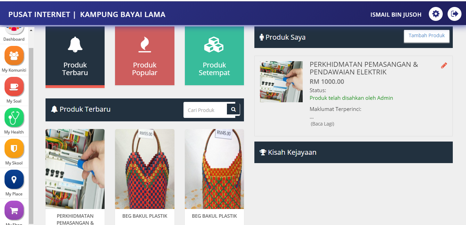Select the Produk Popular tile

pos(145,56)
